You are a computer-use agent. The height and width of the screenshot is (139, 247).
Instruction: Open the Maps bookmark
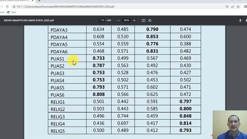coord(12,12)
